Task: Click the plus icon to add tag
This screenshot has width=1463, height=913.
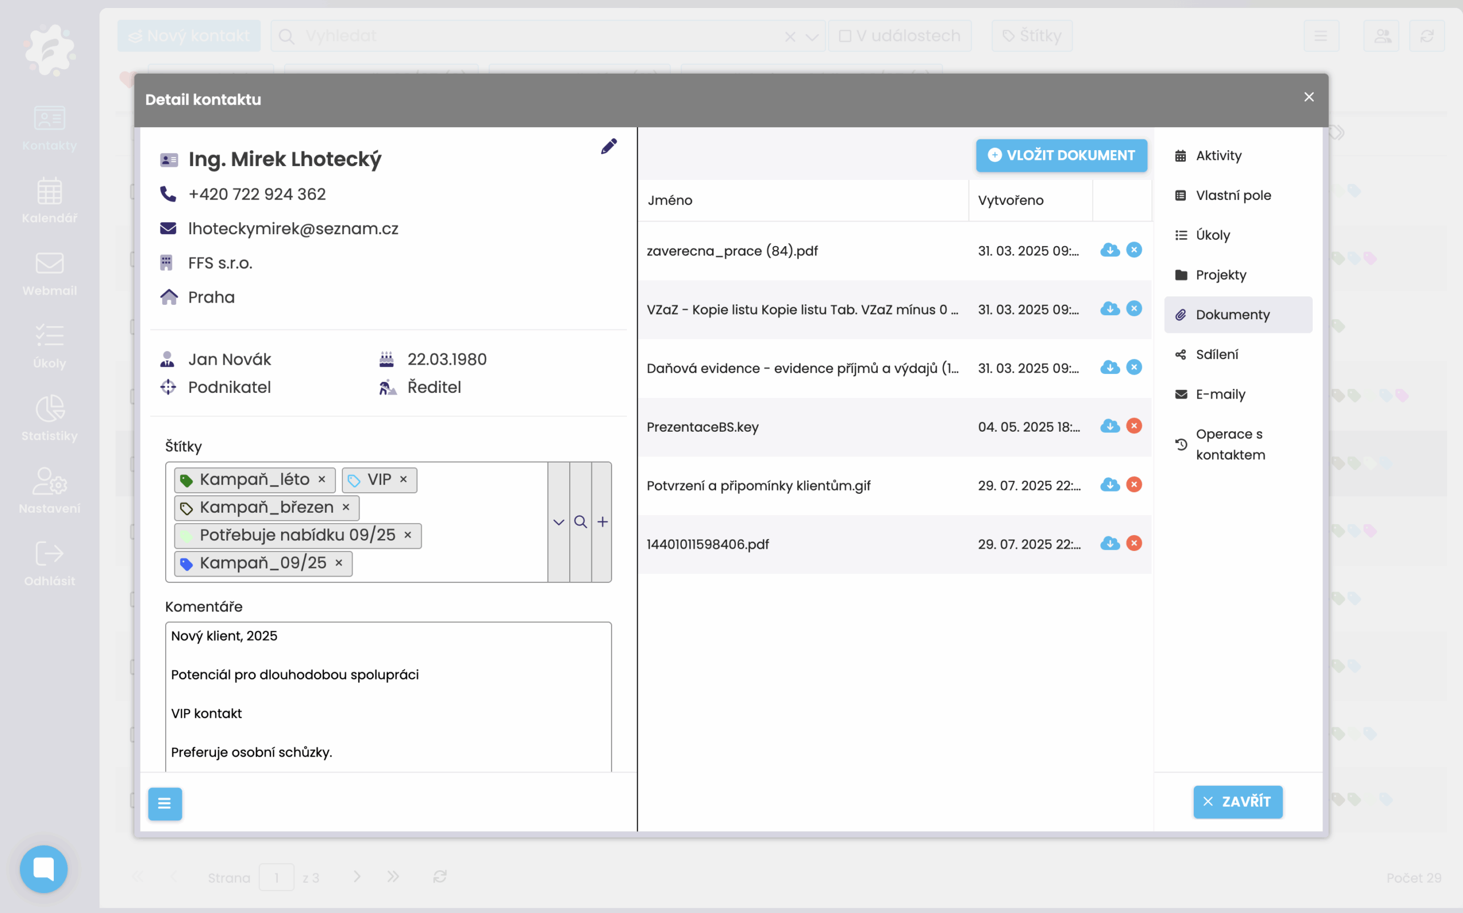Action: coord(602,522)
